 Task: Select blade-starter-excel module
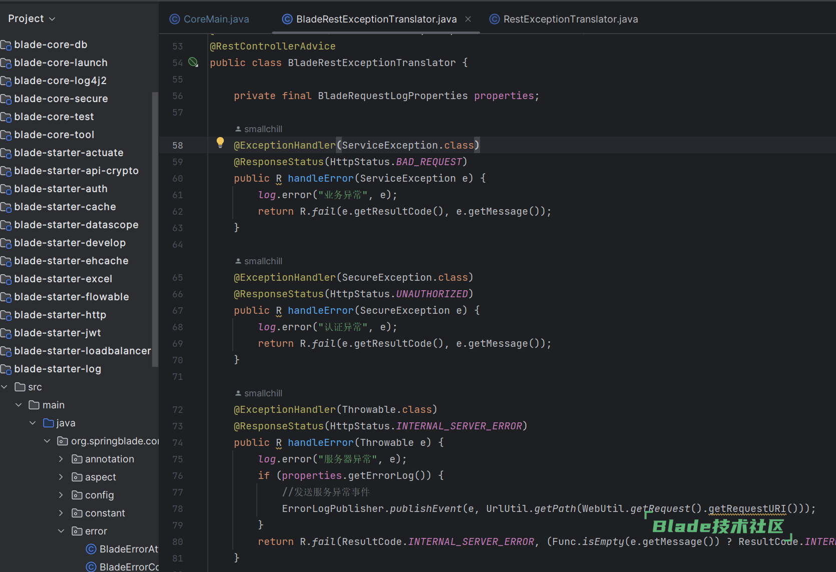click(63, 279)
